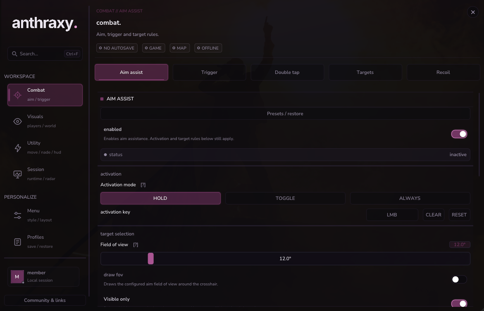Screen dimensions: 484x311
Task: Click the Visuals eye icon
Action: [18, 121]
